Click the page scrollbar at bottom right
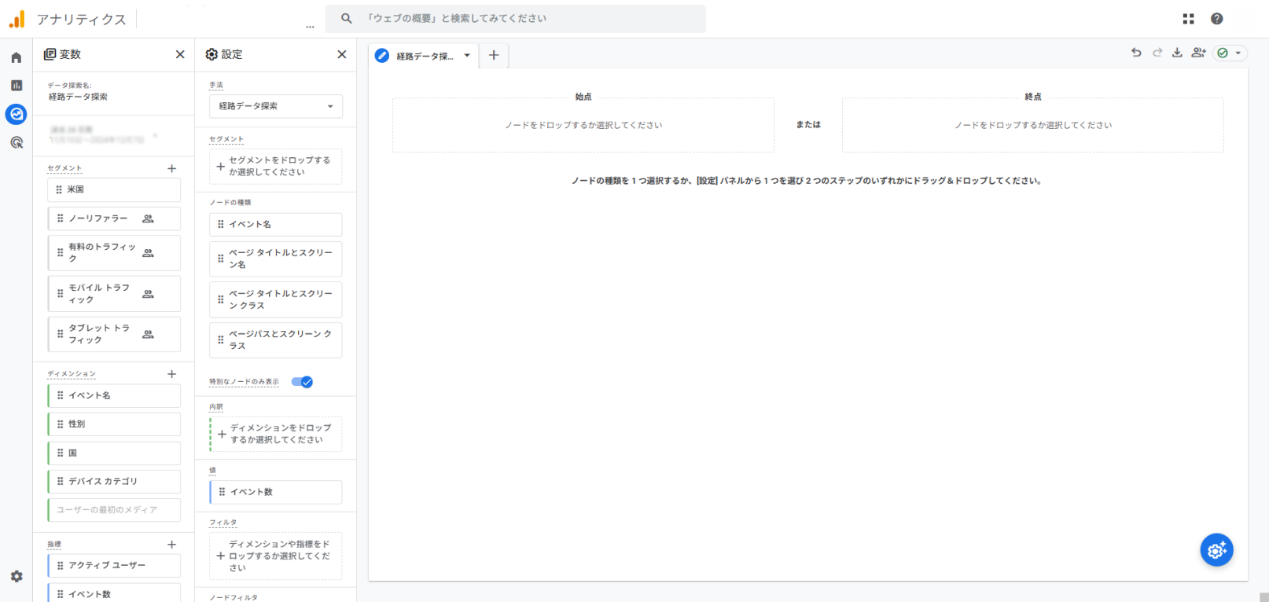Screen dimensions: 1269x602 click(x=1263, y=596)
